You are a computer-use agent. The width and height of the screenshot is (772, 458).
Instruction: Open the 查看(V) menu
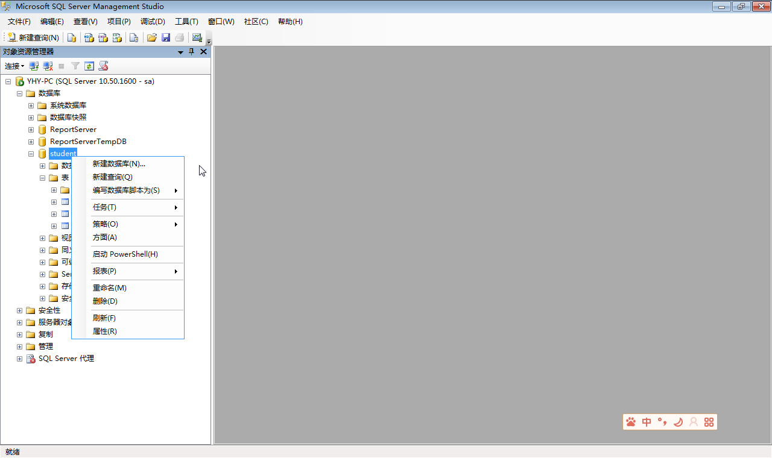coord(86,22)
